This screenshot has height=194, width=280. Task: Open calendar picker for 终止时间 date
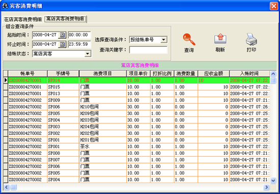62,44
